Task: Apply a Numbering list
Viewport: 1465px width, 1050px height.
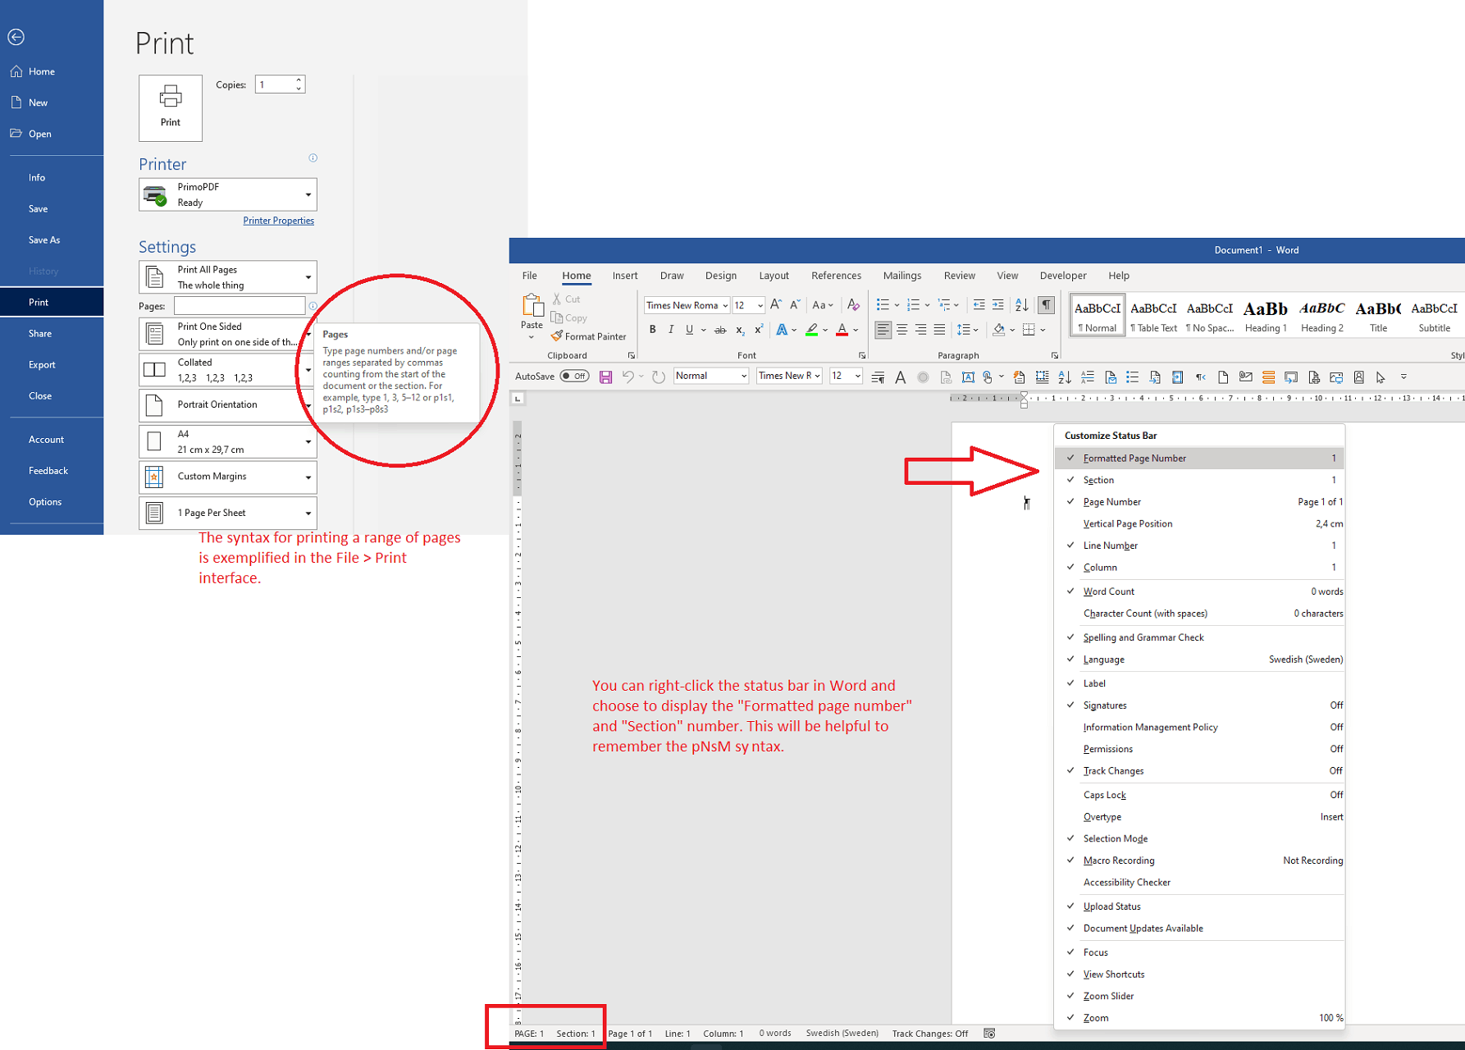Action: (x=913, y=305)
